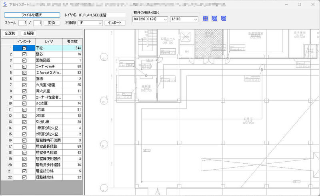Viewport: 320px width, 196px height.
Task: Click the fit-to-view icon
Action: (x=206, y=18)
